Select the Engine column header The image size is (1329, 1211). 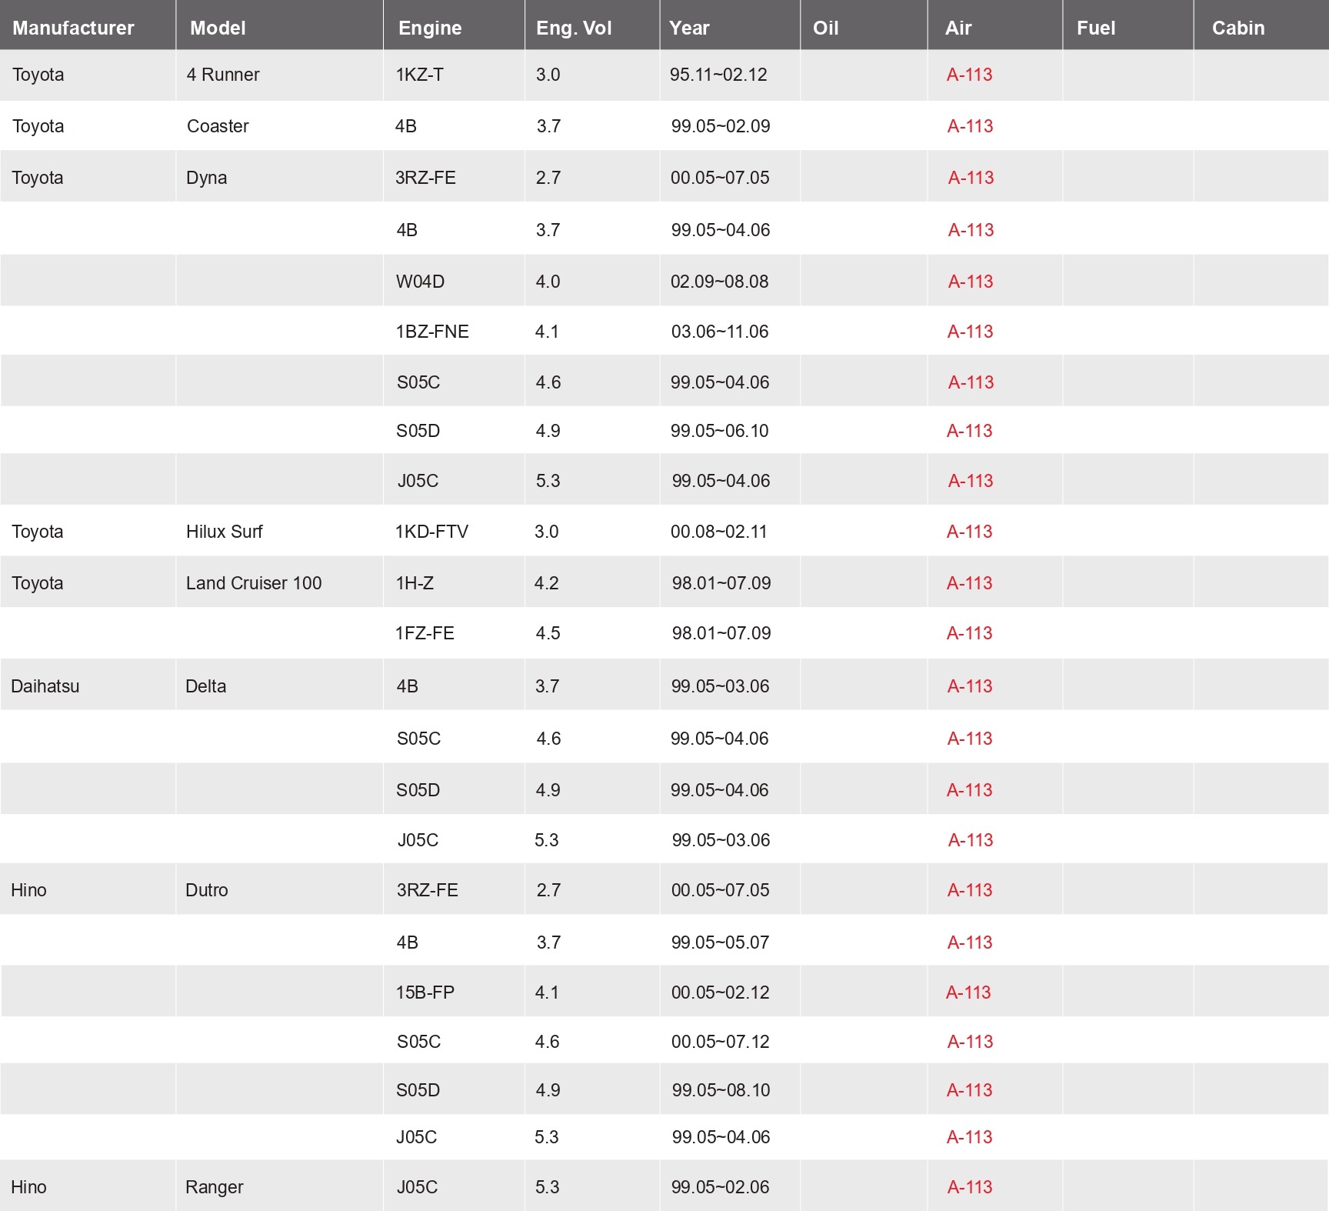[x=430, y=28]
